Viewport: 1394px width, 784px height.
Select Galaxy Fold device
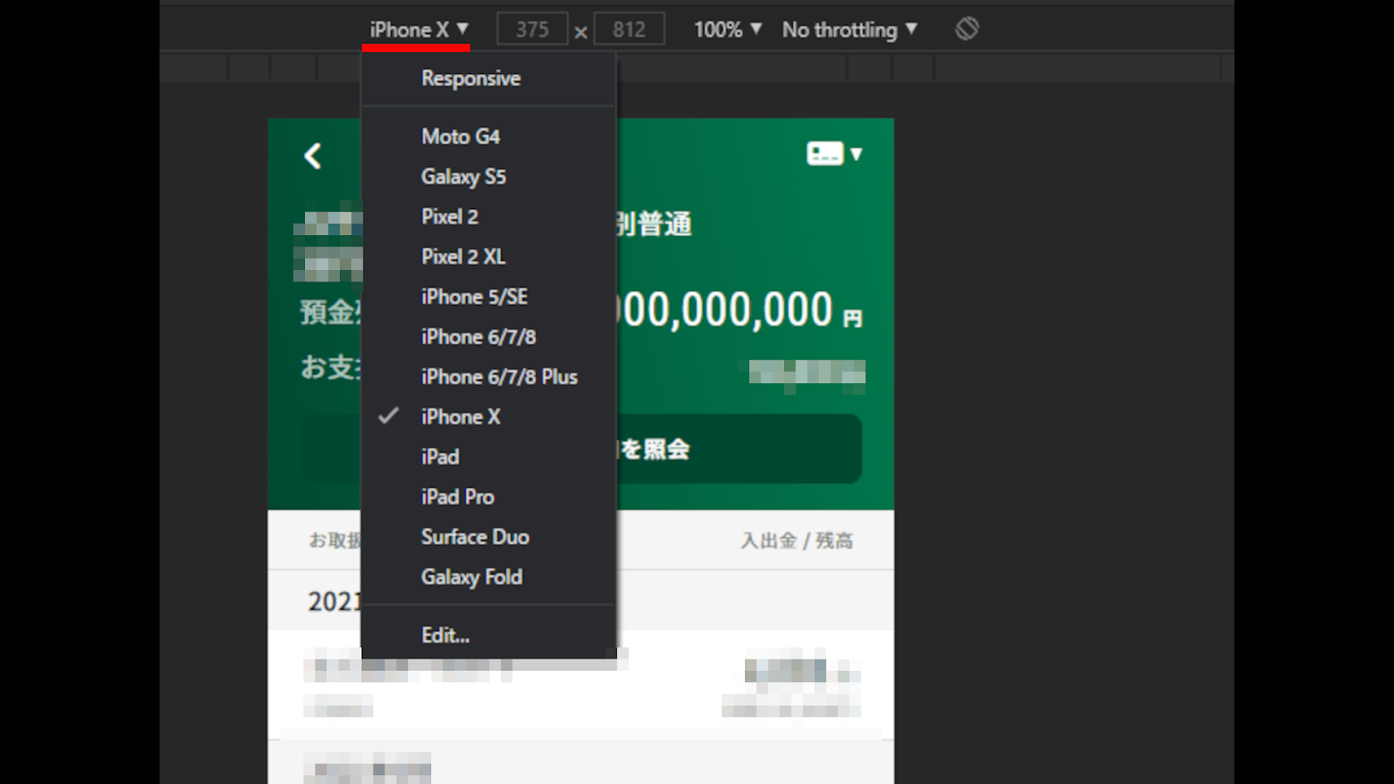coord(488,578)
